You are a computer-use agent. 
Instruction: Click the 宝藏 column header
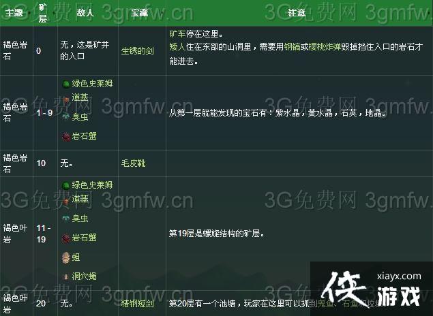coord(140,13)
